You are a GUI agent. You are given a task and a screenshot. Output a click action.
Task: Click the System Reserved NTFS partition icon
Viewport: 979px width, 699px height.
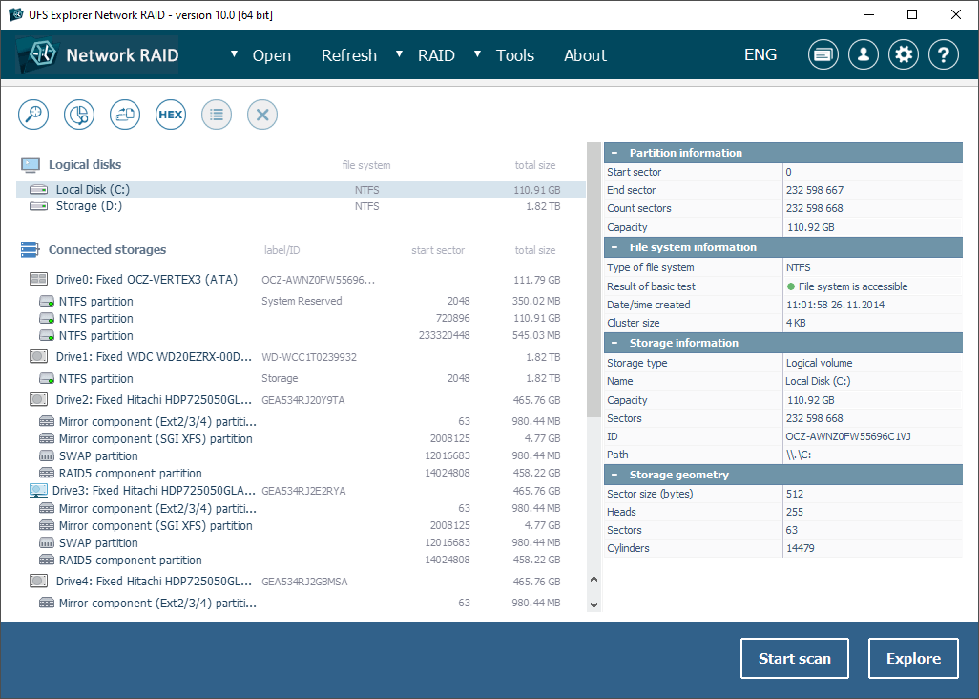(x=47, y=301)
